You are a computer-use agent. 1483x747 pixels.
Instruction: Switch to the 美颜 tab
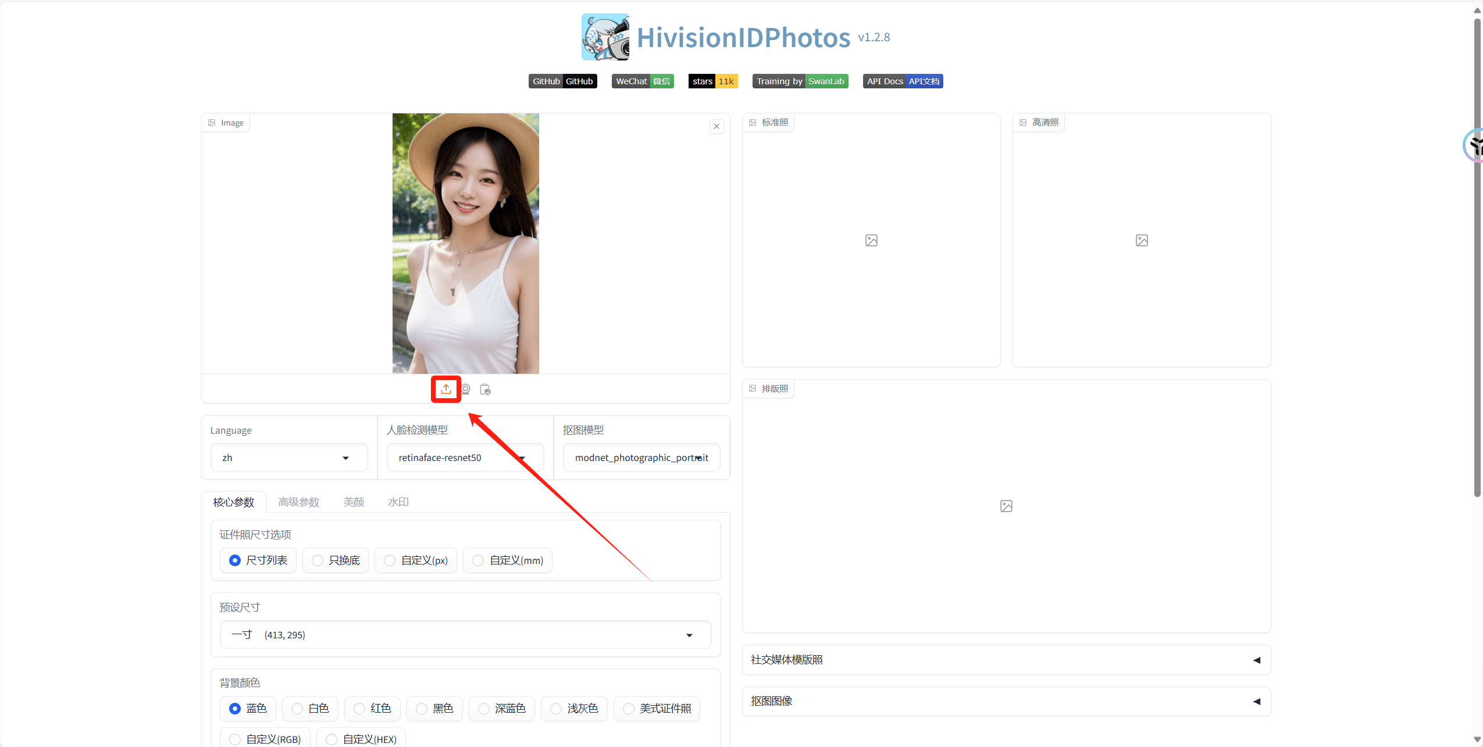[354, 502]
